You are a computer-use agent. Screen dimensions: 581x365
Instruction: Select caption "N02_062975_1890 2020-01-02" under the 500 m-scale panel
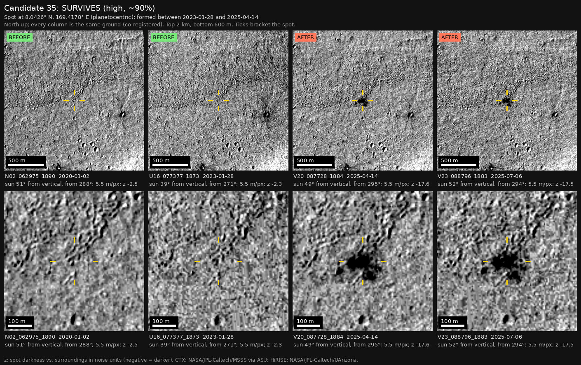click(x=47, y=176)
